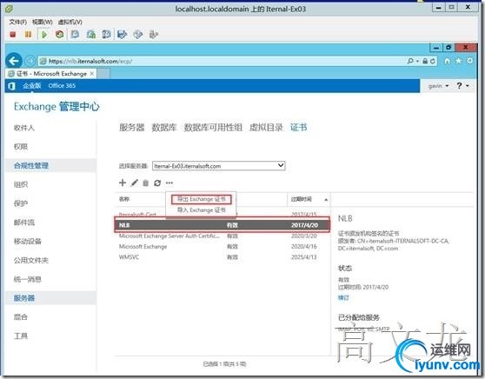Click 企业版 in the top bar
Viewport: 485px width, 379px height.
pos(32,86)
